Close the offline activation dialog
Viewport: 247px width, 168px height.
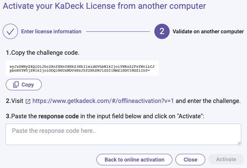click(x=190, y=160)
